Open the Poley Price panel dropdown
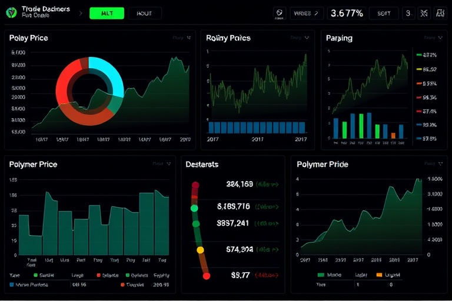Screen dimensions: 452x301 coord(189,38)
